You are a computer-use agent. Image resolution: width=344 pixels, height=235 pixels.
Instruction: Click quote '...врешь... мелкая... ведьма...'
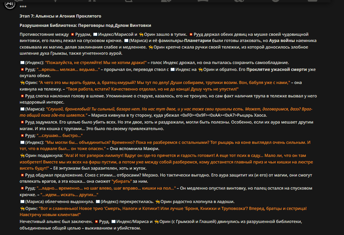(68, 70)
